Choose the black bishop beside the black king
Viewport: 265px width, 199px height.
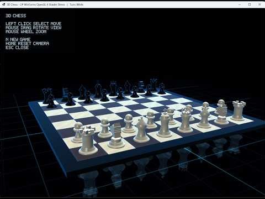[x=82, y=92]
